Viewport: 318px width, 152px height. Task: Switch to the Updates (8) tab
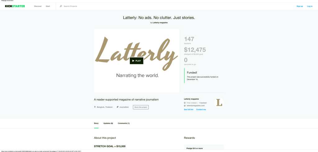pos(108,123)
